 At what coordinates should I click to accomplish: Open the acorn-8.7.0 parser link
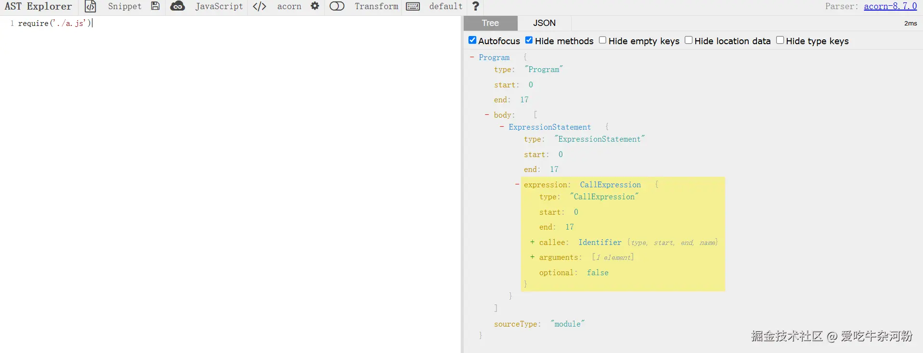890,6
